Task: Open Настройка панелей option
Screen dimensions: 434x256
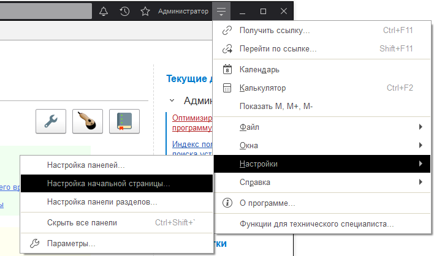Action: tap(86, 165)
